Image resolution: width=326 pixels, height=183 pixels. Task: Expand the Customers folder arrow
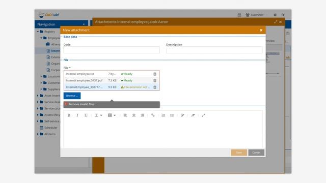41,83
